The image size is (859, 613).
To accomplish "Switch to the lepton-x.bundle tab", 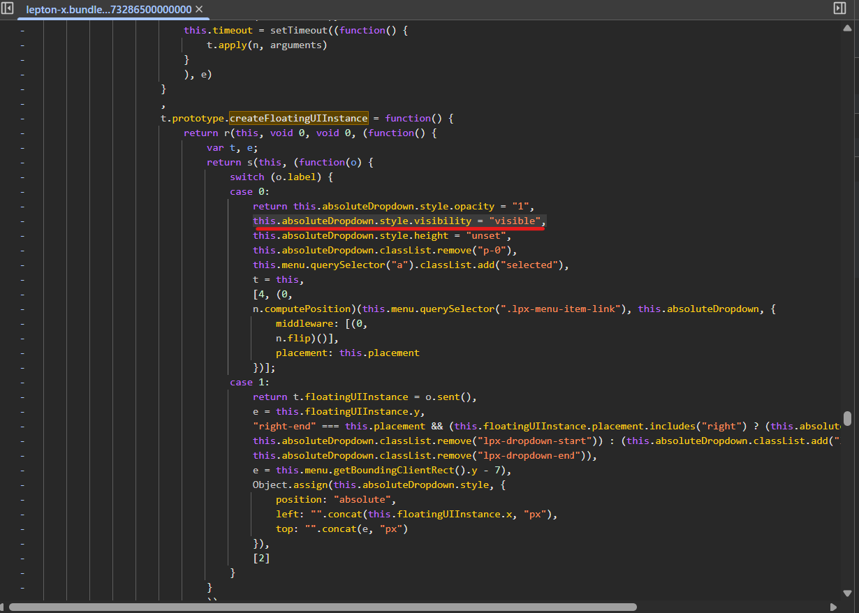I will click(x=108, y=9).
